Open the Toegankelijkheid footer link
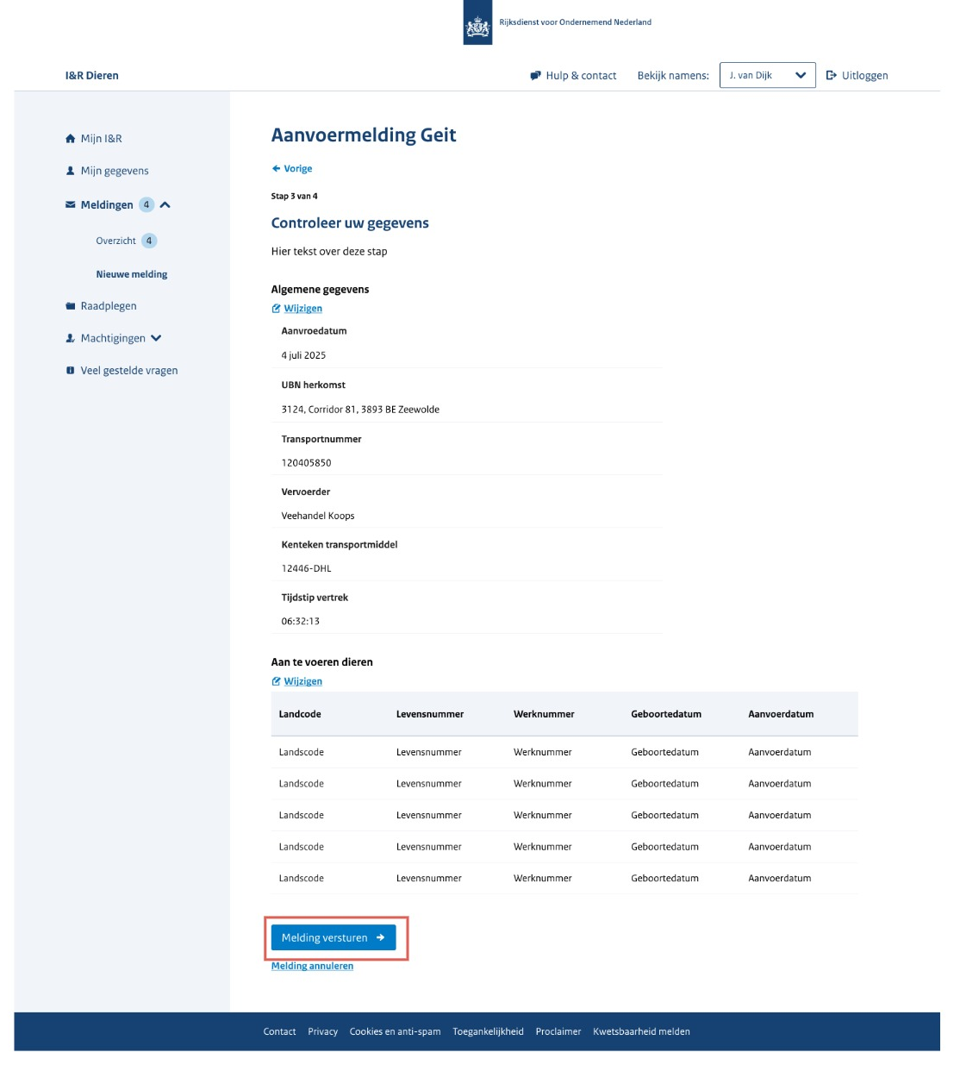This screenshot has height=1065, width=954. coord(489,1032)
